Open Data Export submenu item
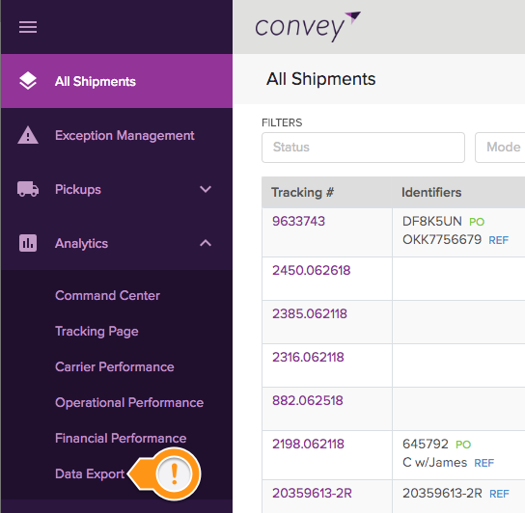The image size is (525, 513). click(x=90, y=474)
